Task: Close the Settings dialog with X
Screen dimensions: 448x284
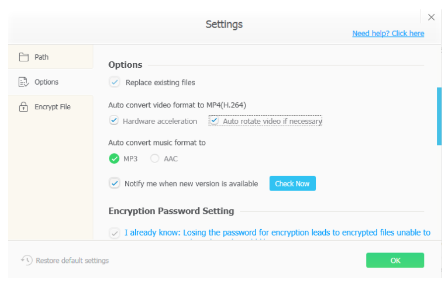Action: coord(431,17)
